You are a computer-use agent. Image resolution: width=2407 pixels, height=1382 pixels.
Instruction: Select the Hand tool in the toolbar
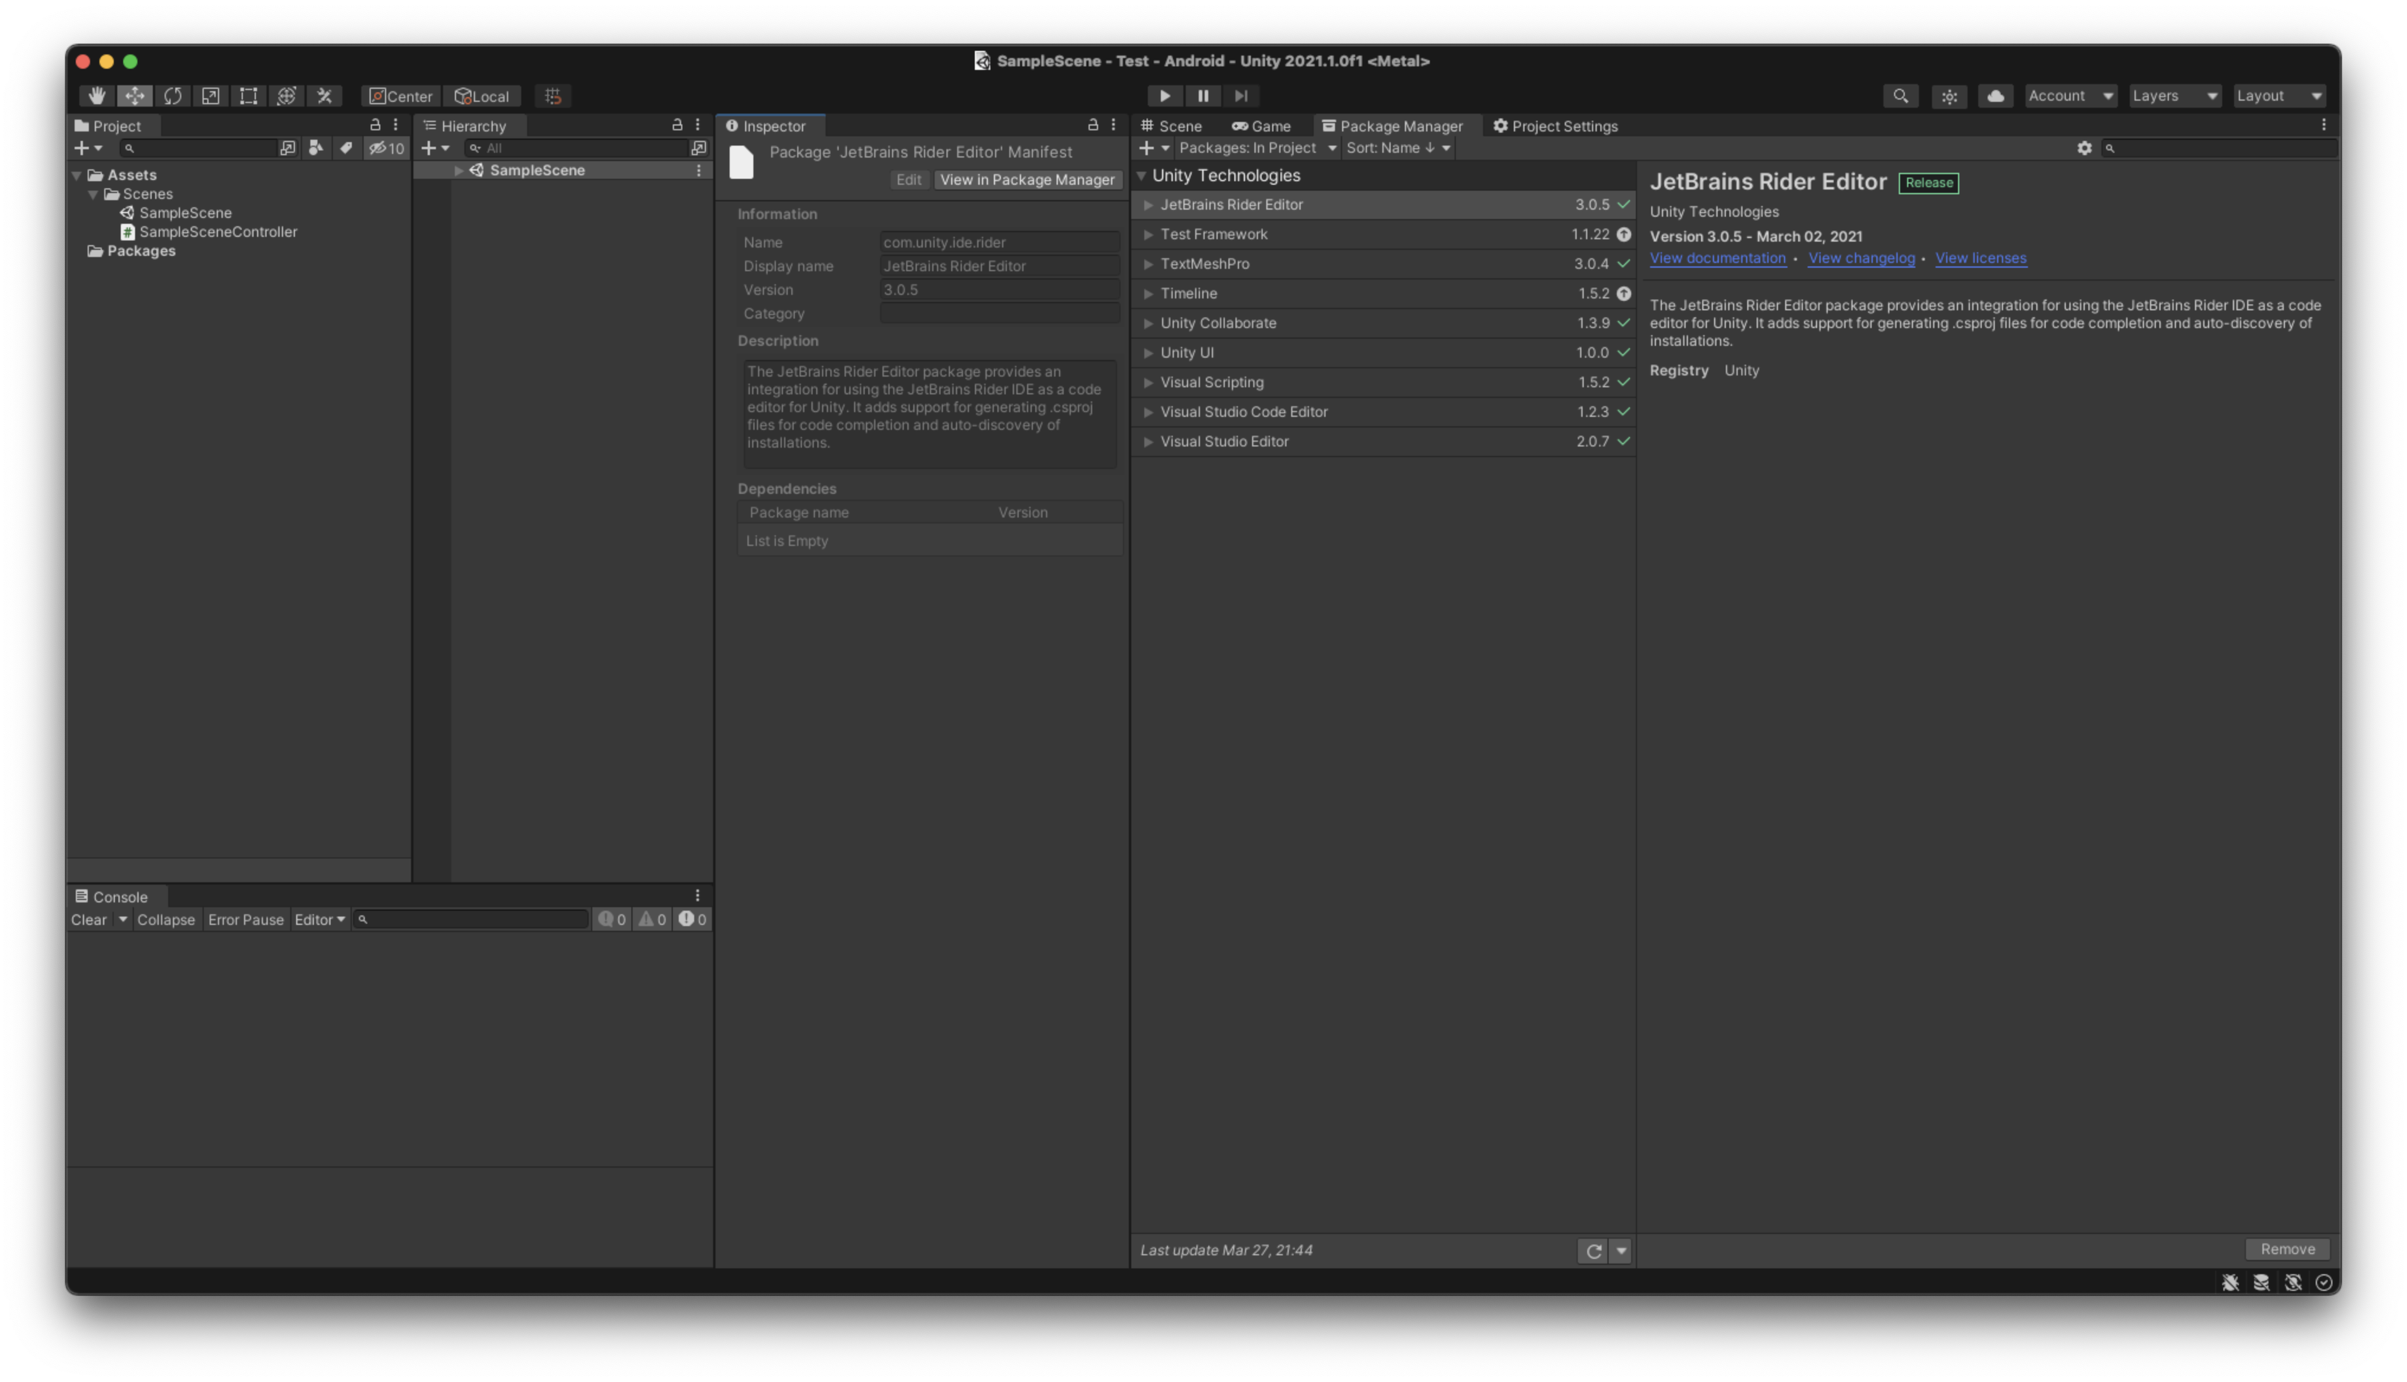click(x=96, y=95)
